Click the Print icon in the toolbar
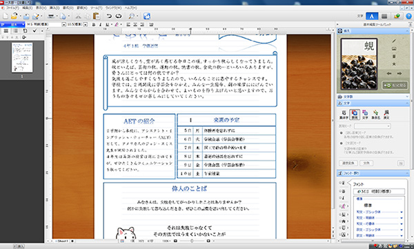The width and height of the screenshot is (414, 249). click(50, 16)
